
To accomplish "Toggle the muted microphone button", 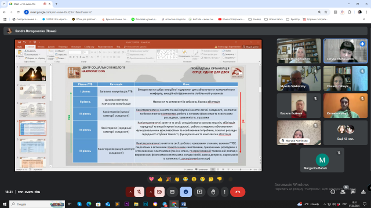I will [139, 192].
